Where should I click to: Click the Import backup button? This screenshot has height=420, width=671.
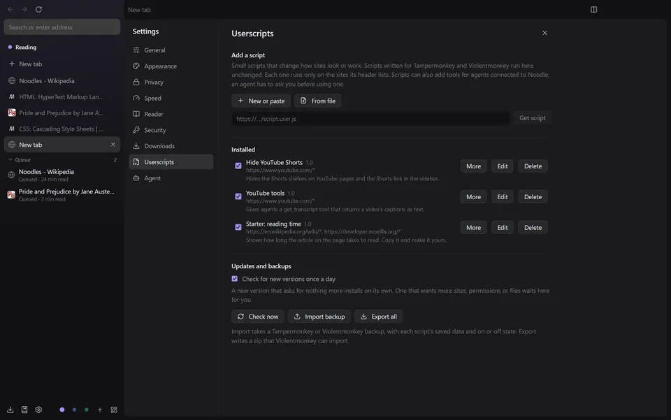(x=319, y=317)
